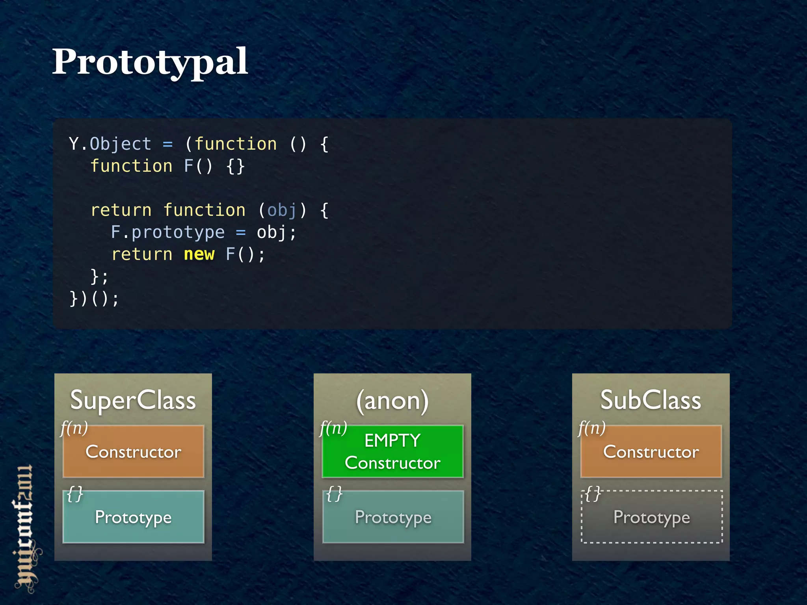
Task: Select the SuperClass Prototype box
Action: pos(134,517)
